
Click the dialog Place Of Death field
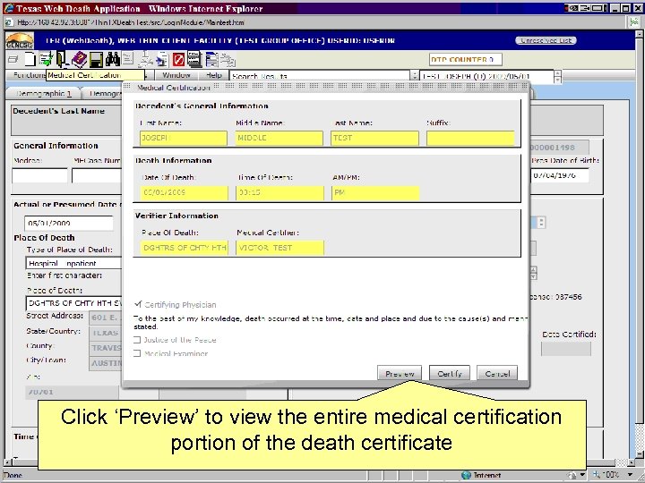(x=184, y=248)
